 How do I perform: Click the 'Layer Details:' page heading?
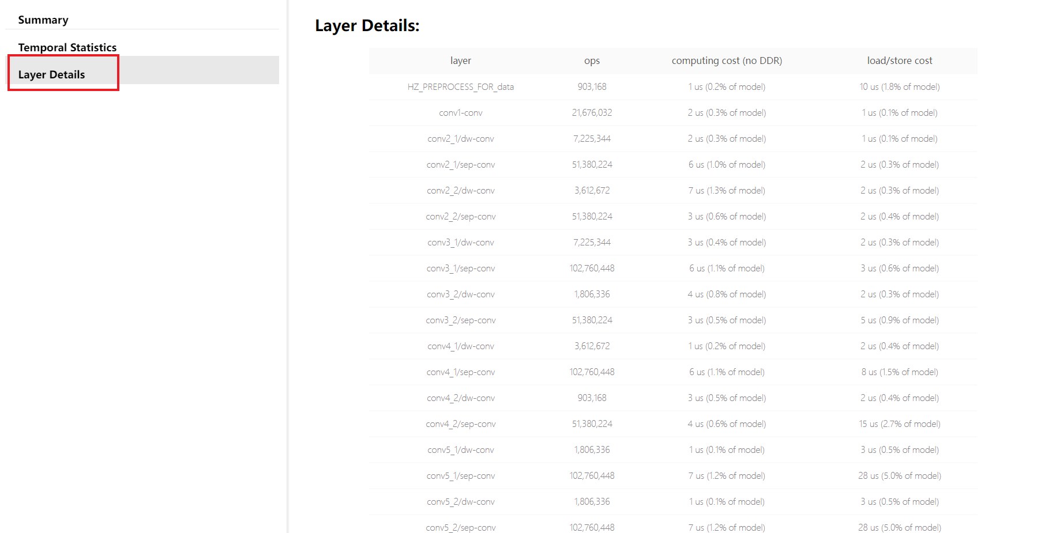367,26
